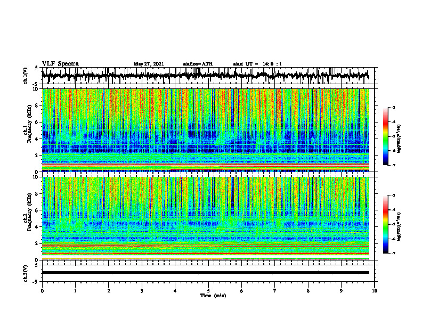Click time axis tick label "7"

[x=275, y=291]
